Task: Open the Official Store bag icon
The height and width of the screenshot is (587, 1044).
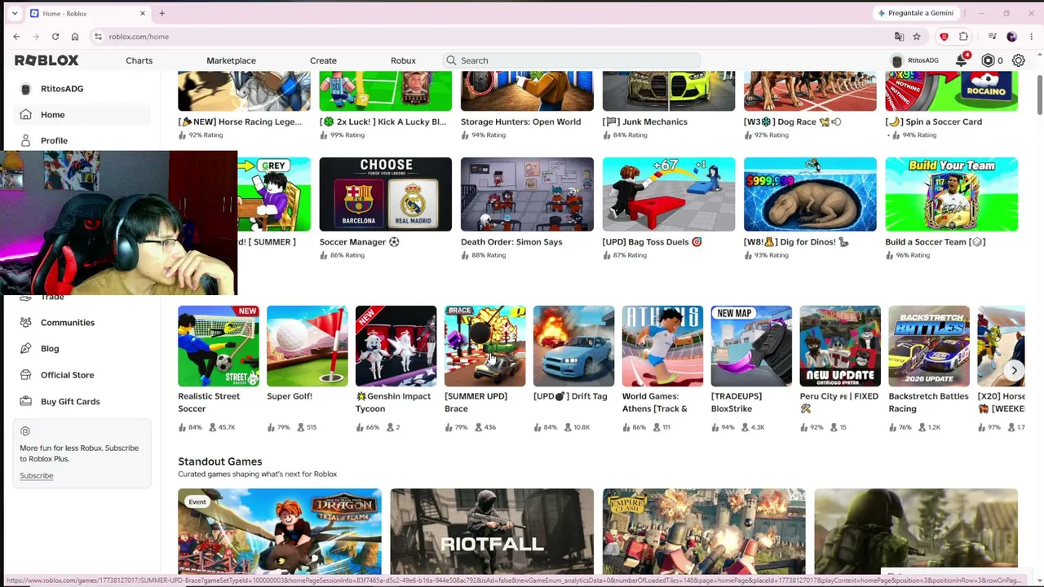Action: pos(26,375)
